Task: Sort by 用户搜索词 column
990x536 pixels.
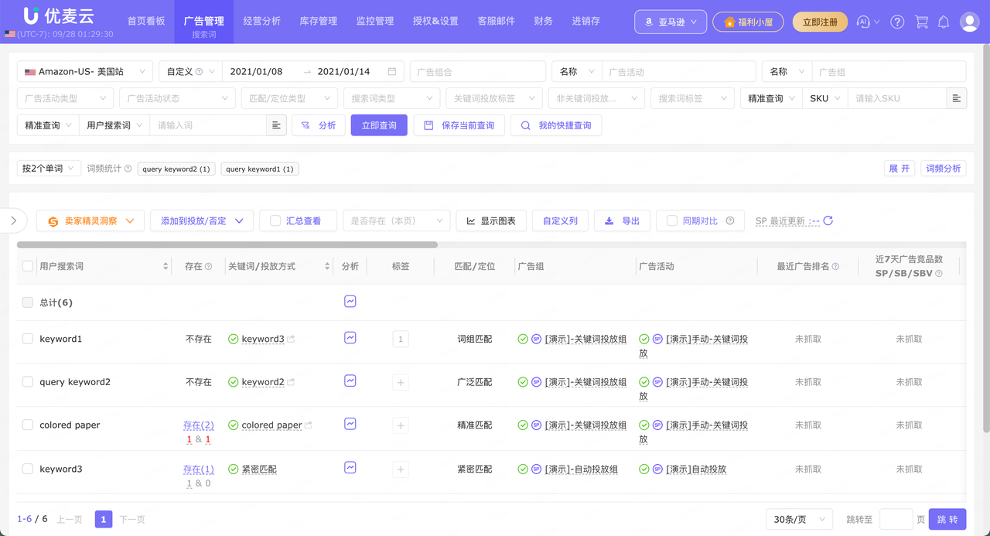Action: coord(166,266)
